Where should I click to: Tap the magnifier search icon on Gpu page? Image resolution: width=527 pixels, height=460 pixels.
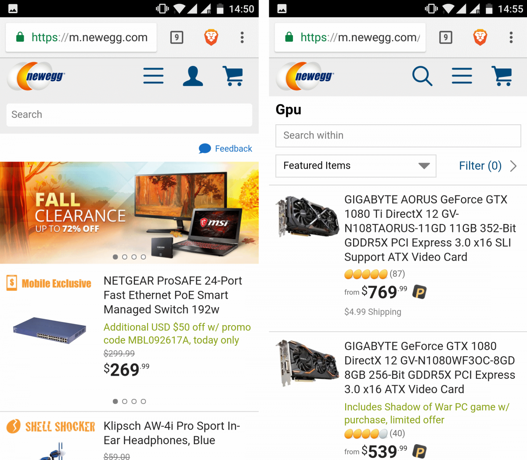click(x=422, y=76)
